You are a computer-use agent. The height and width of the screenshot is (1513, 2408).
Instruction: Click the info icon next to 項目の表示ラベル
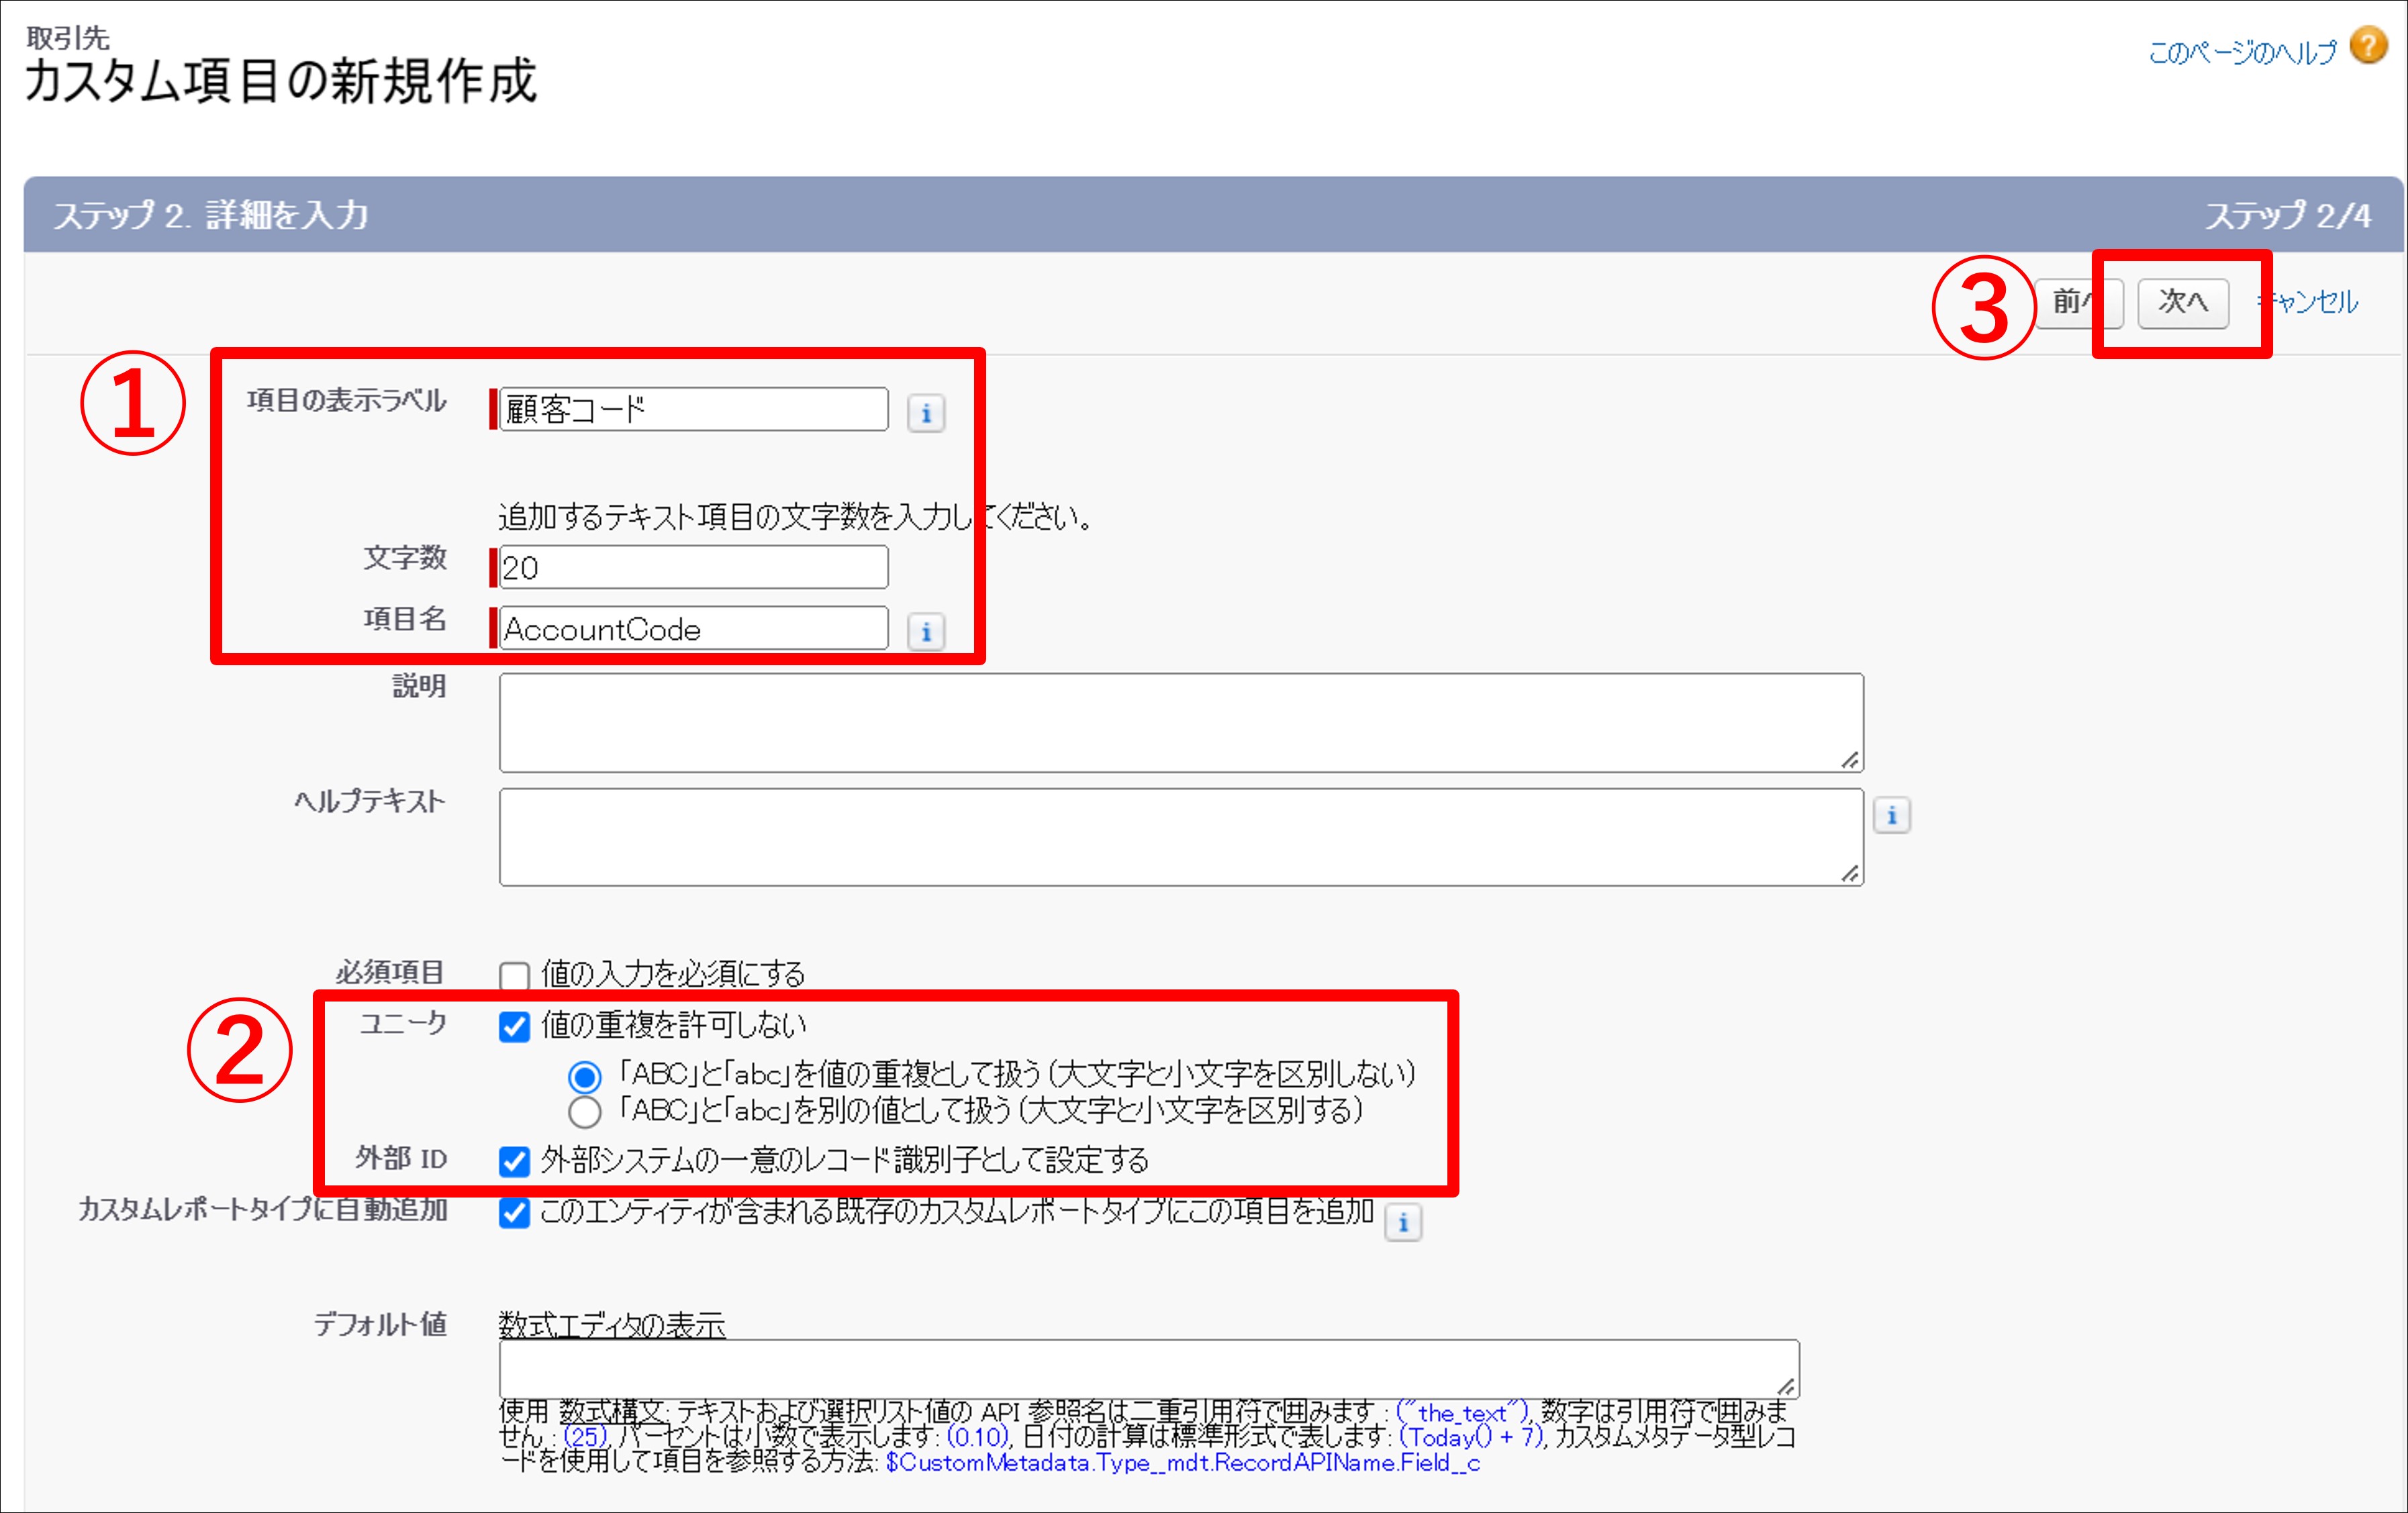click(926, 413)
